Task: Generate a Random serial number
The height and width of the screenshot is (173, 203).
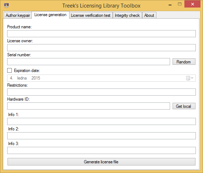Action: point(184,62)
